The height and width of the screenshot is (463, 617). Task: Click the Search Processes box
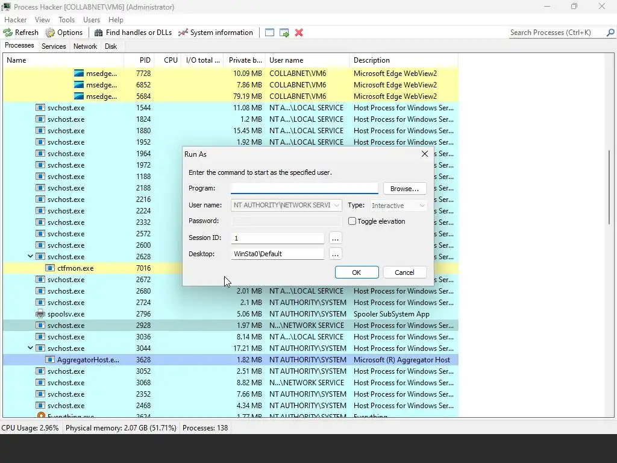pos(557,33)
